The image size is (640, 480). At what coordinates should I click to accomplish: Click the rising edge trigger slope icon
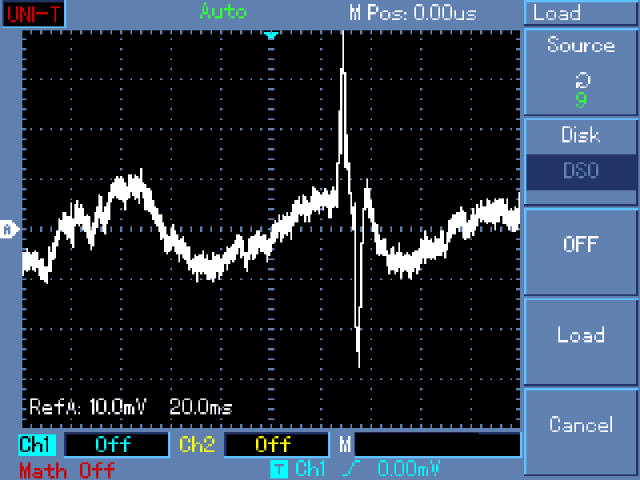[351, 468]
